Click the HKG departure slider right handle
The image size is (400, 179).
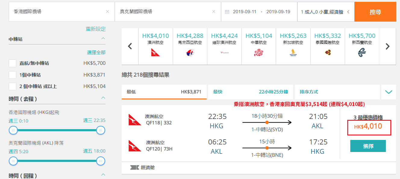pos(101,130)
